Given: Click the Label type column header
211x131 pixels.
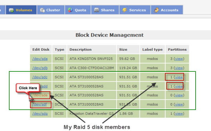Looking at the screenshot, I should click(152, 50).
